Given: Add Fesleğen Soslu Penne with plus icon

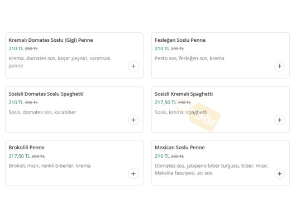Looking at the screenshot, I should tap(280, 66).
